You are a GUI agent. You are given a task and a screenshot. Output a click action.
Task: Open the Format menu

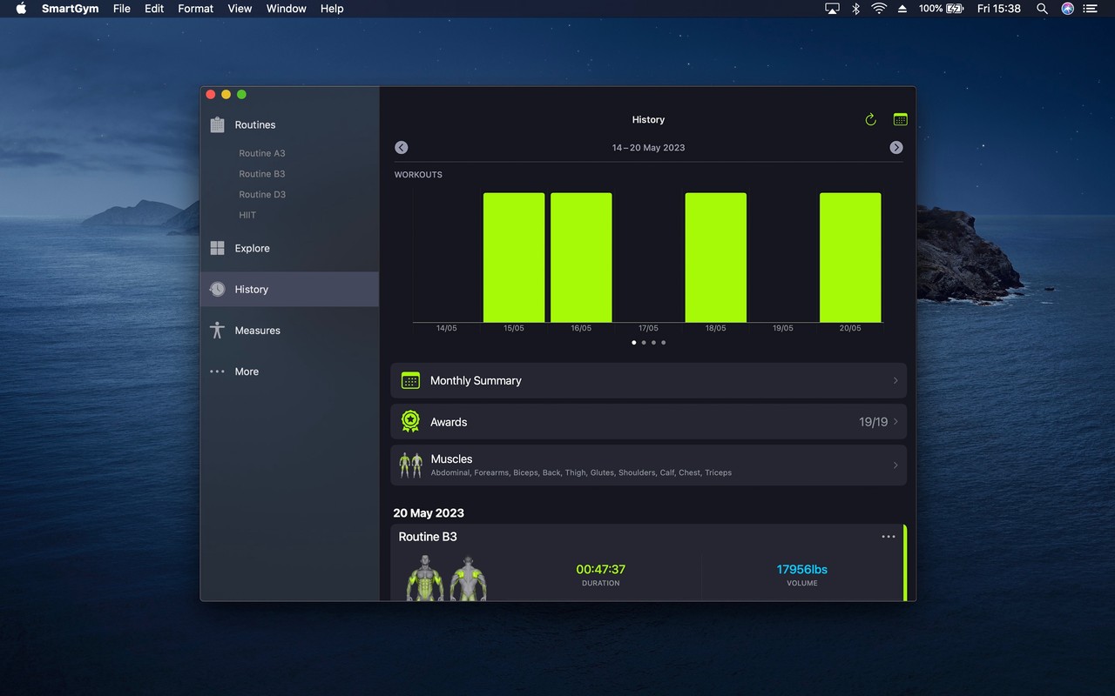(x=196, y=9)
